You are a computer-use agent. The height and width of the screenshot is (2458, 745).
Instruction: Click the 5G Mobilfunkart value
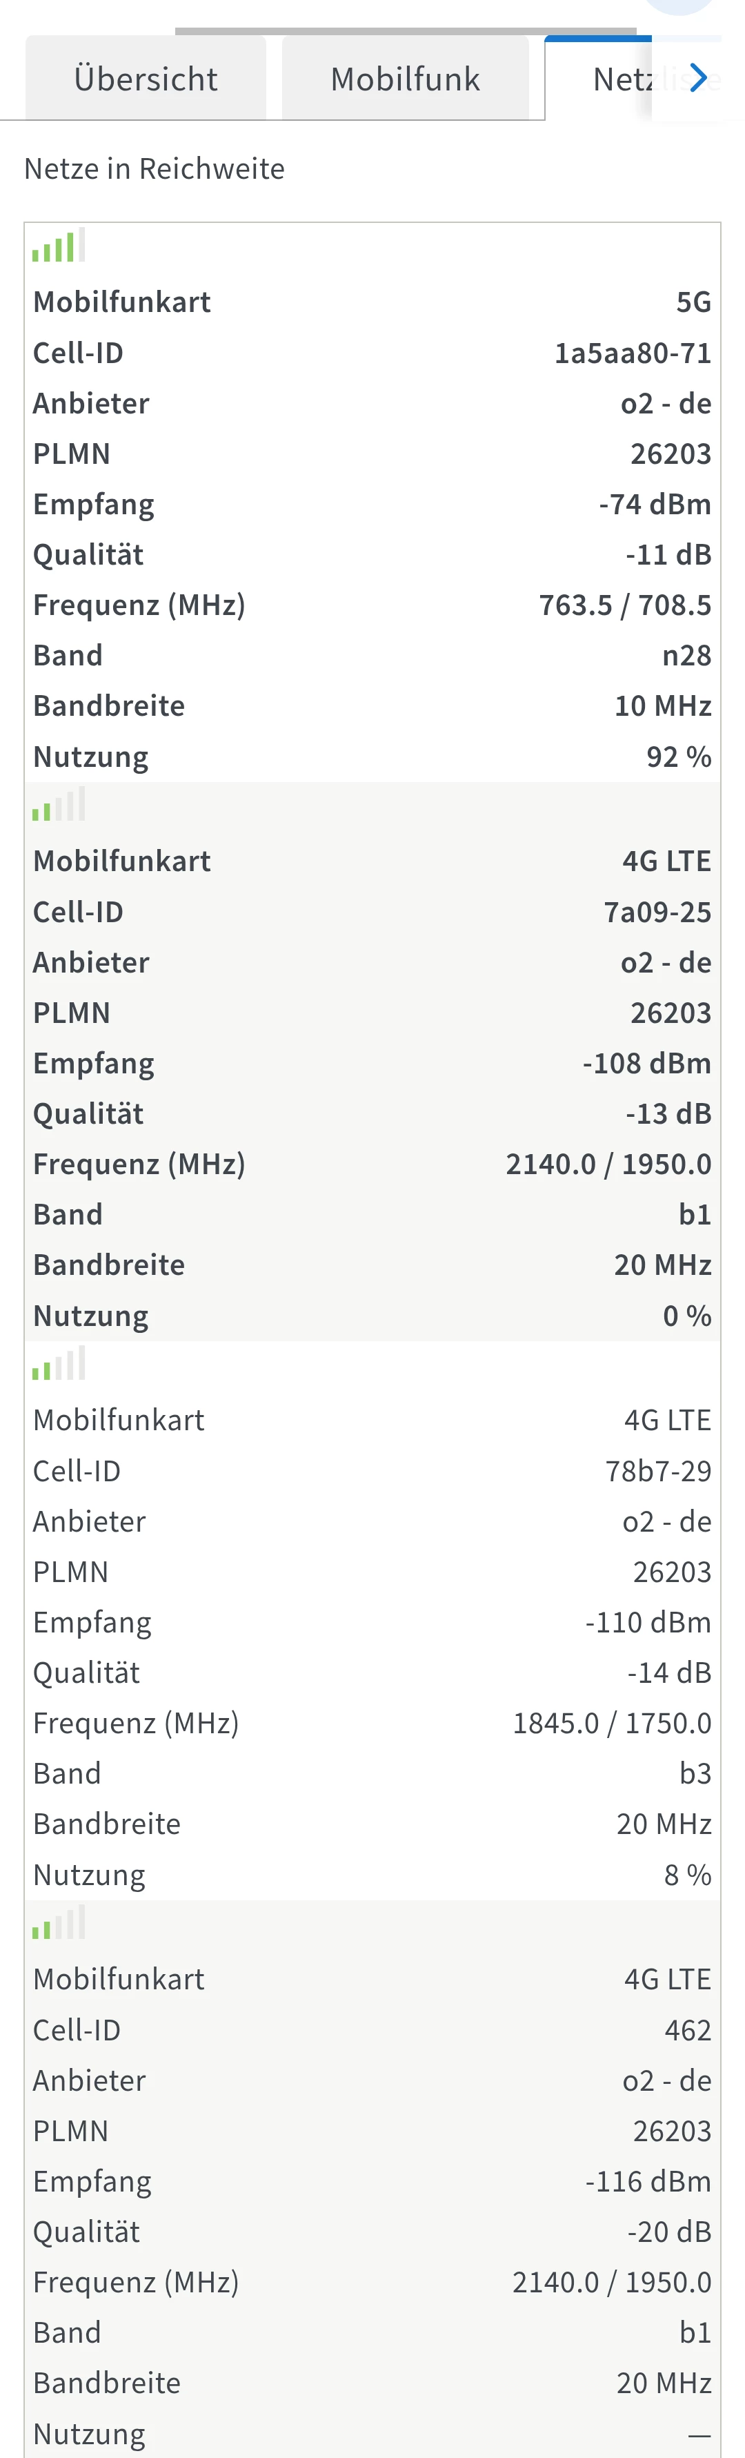(x=693, y=302)
